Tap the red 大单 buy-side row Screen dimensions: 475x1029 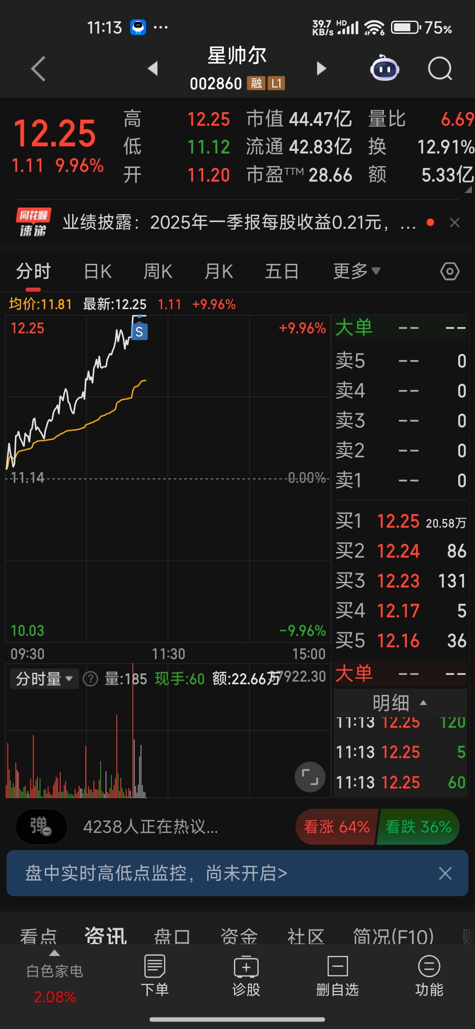click(x=401, y=673)
